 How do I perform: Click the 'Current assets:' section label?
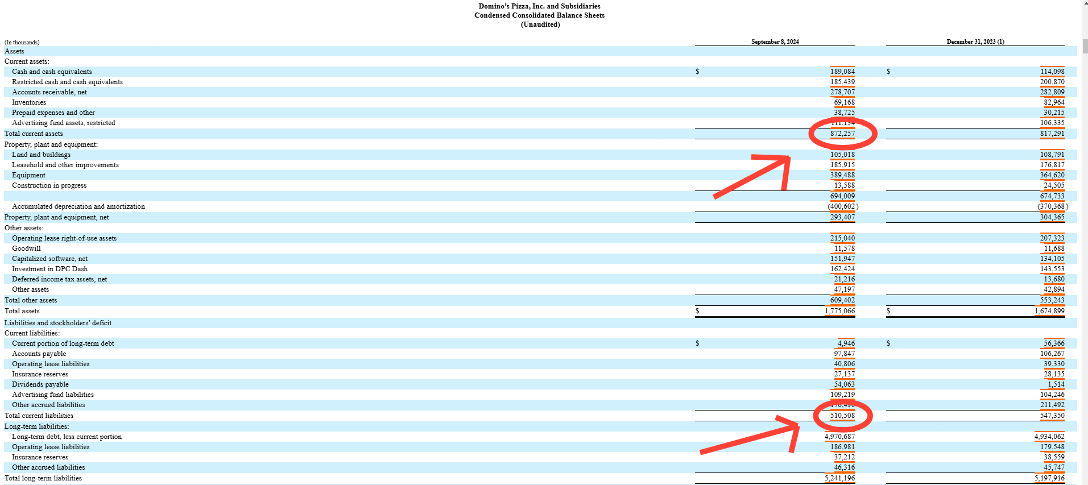tap(27, 61)
